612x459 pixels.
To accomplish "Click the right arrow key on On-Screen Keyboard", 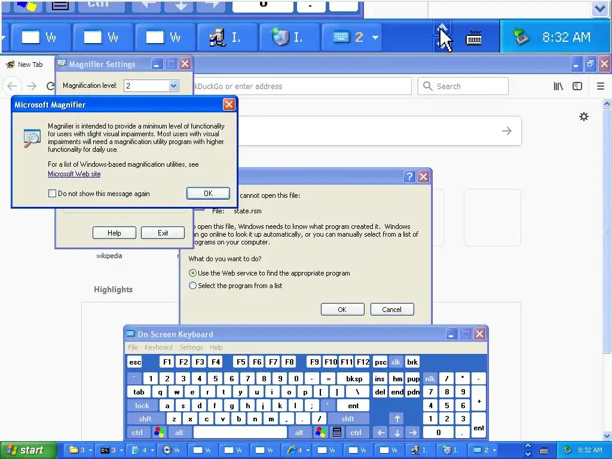I will [x=413, y=433].
